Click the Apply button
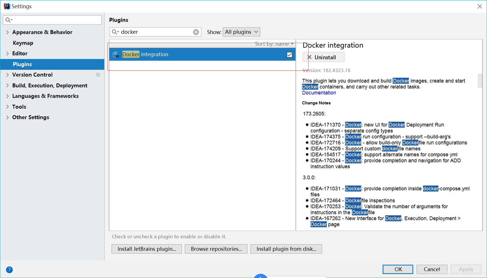The height and width of the screenshot is (278, 487). pyautogui.click(x=466, y=269)
